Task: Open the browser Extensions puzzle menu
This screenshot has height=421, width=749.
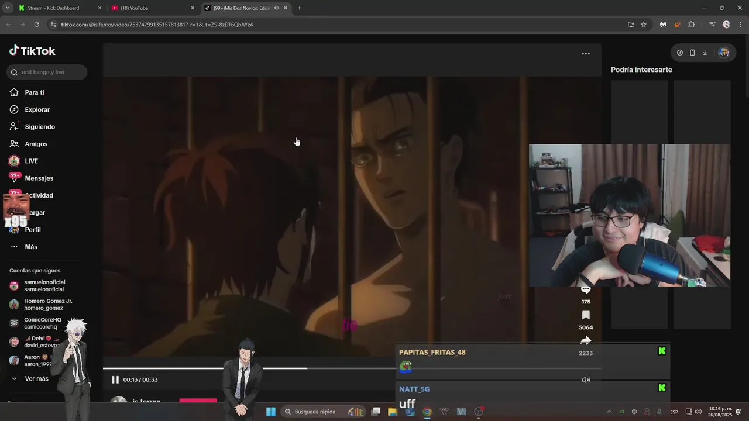Action: click(x=692, y=25)
